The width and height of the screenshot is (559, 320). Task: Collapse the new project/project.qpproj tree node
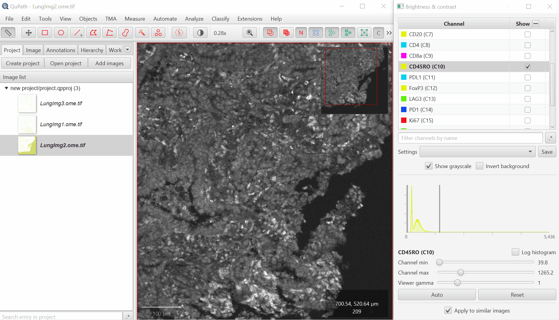coord(6,88)
